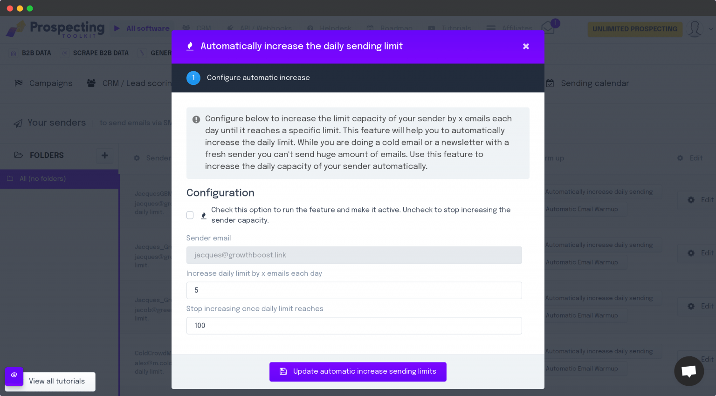
Task: Open View all tutorials
Action: (58, 381)
